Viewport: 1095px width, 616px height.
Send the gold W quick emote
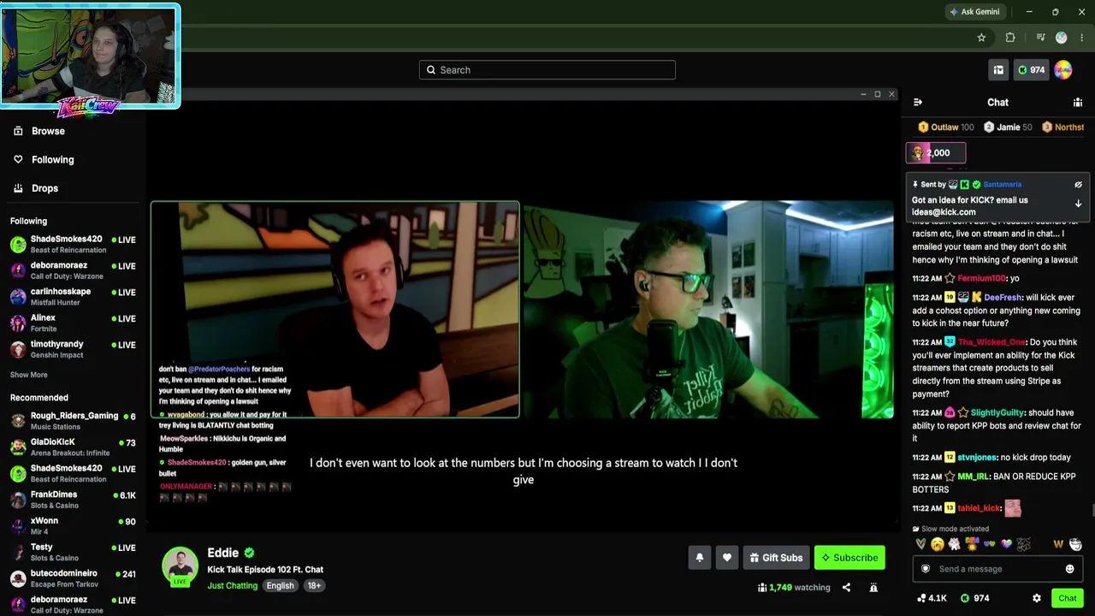[x=1058, y=544]
